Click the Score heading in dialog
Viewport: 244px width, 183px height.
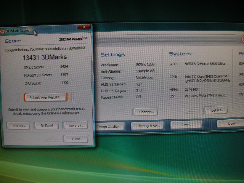coord(13,41)
